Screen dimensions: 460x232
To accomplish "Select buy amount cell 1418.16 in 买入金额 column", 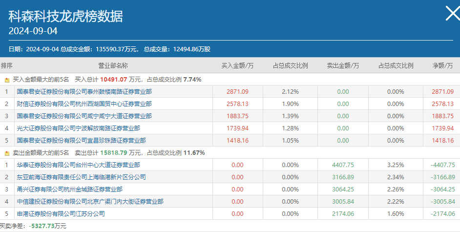I will [237, 141].
